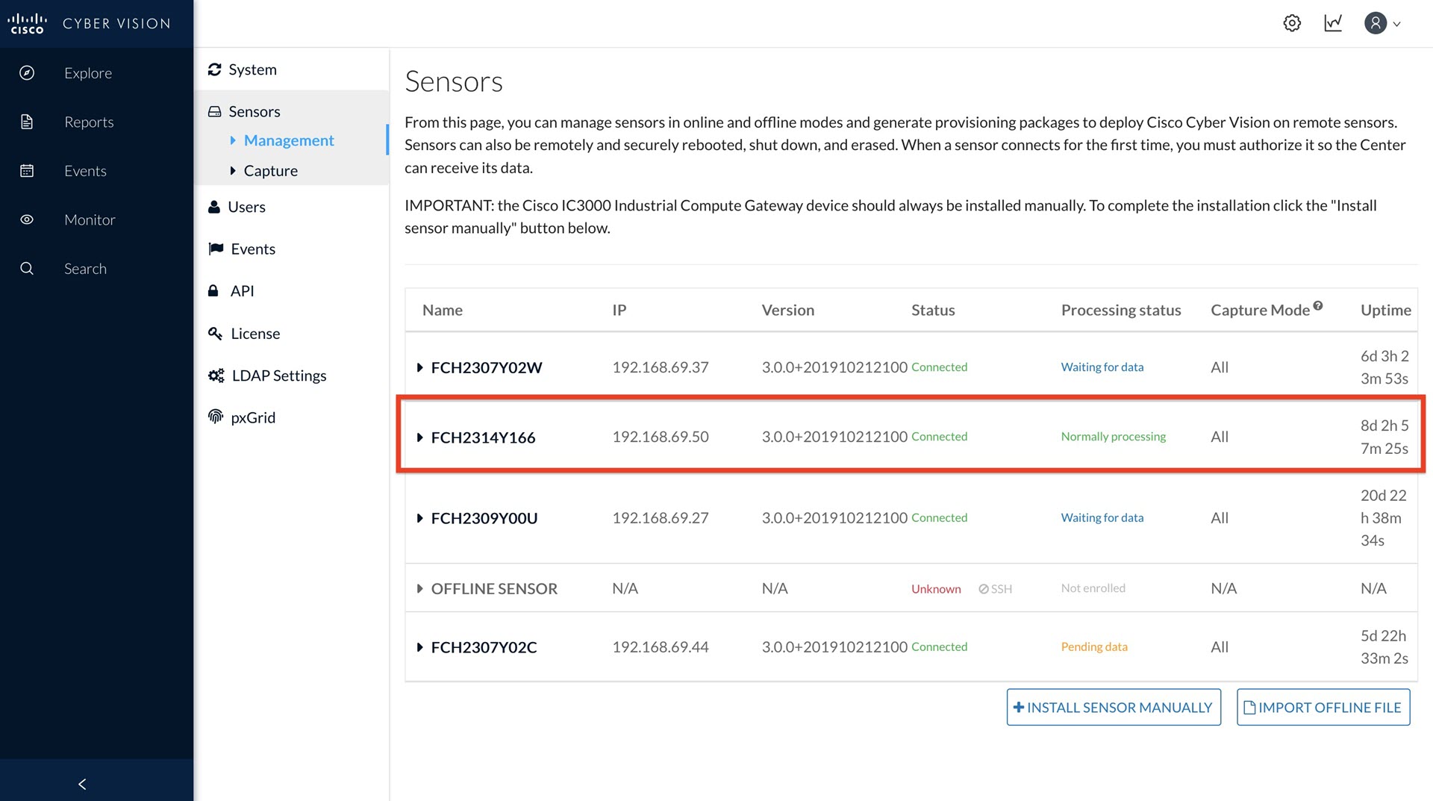Go to Reports in main navigation
Viewport: 1433px width, 801px height.
pyautogui.click(x=89, y=122)
